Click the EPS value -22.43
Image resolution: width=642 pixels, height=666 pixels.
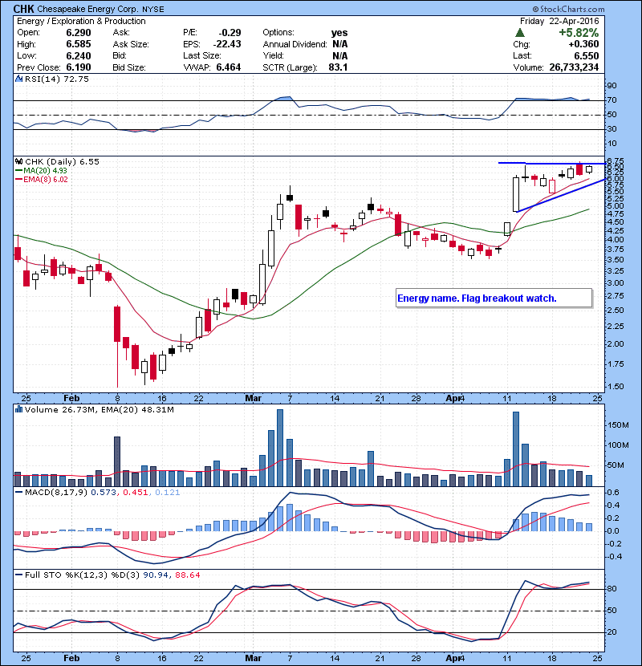[x=227, y=44]
